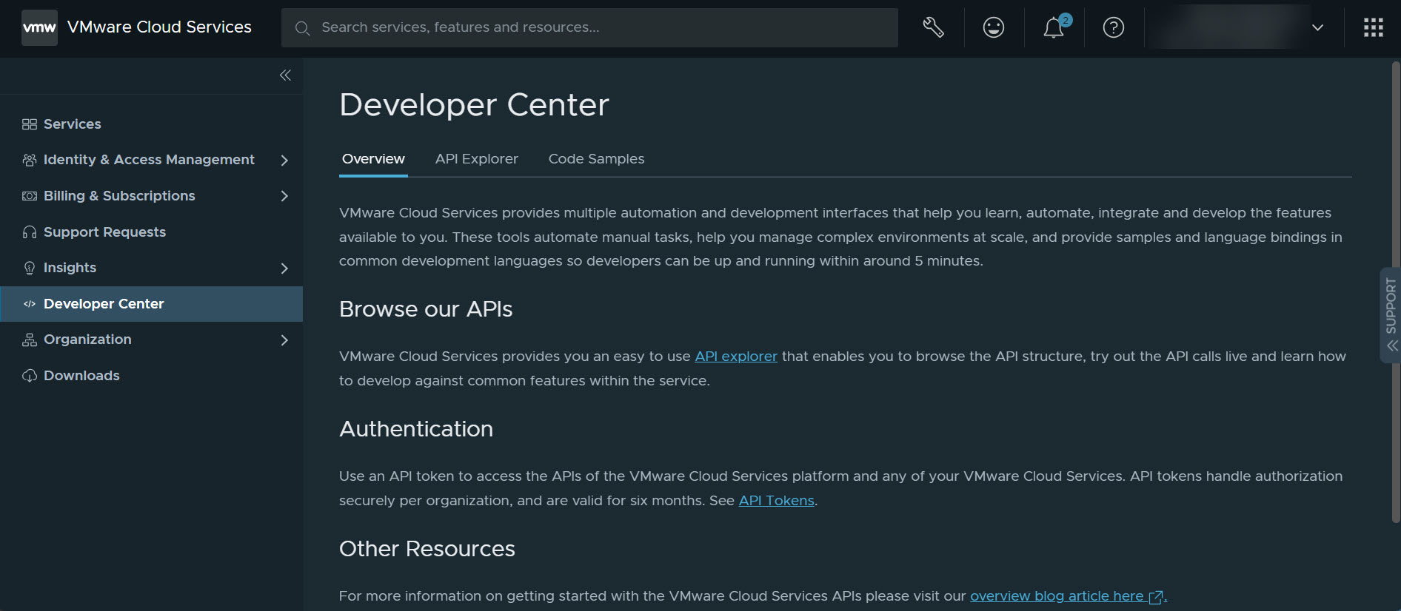Image resolution: width=1401 pixels, height=611 pixels.
Task: Expand Billing & Subscriptions submenu chevron
Action: 284,196
